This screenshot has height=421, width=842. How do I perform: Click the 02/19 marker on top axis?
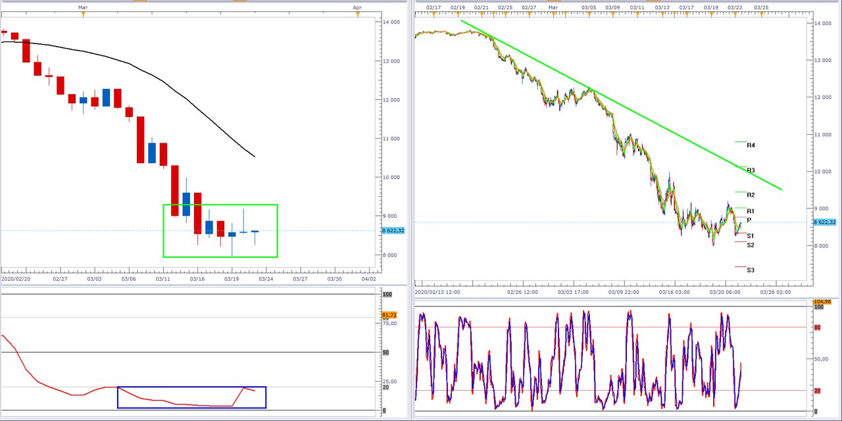click(458, 7)
